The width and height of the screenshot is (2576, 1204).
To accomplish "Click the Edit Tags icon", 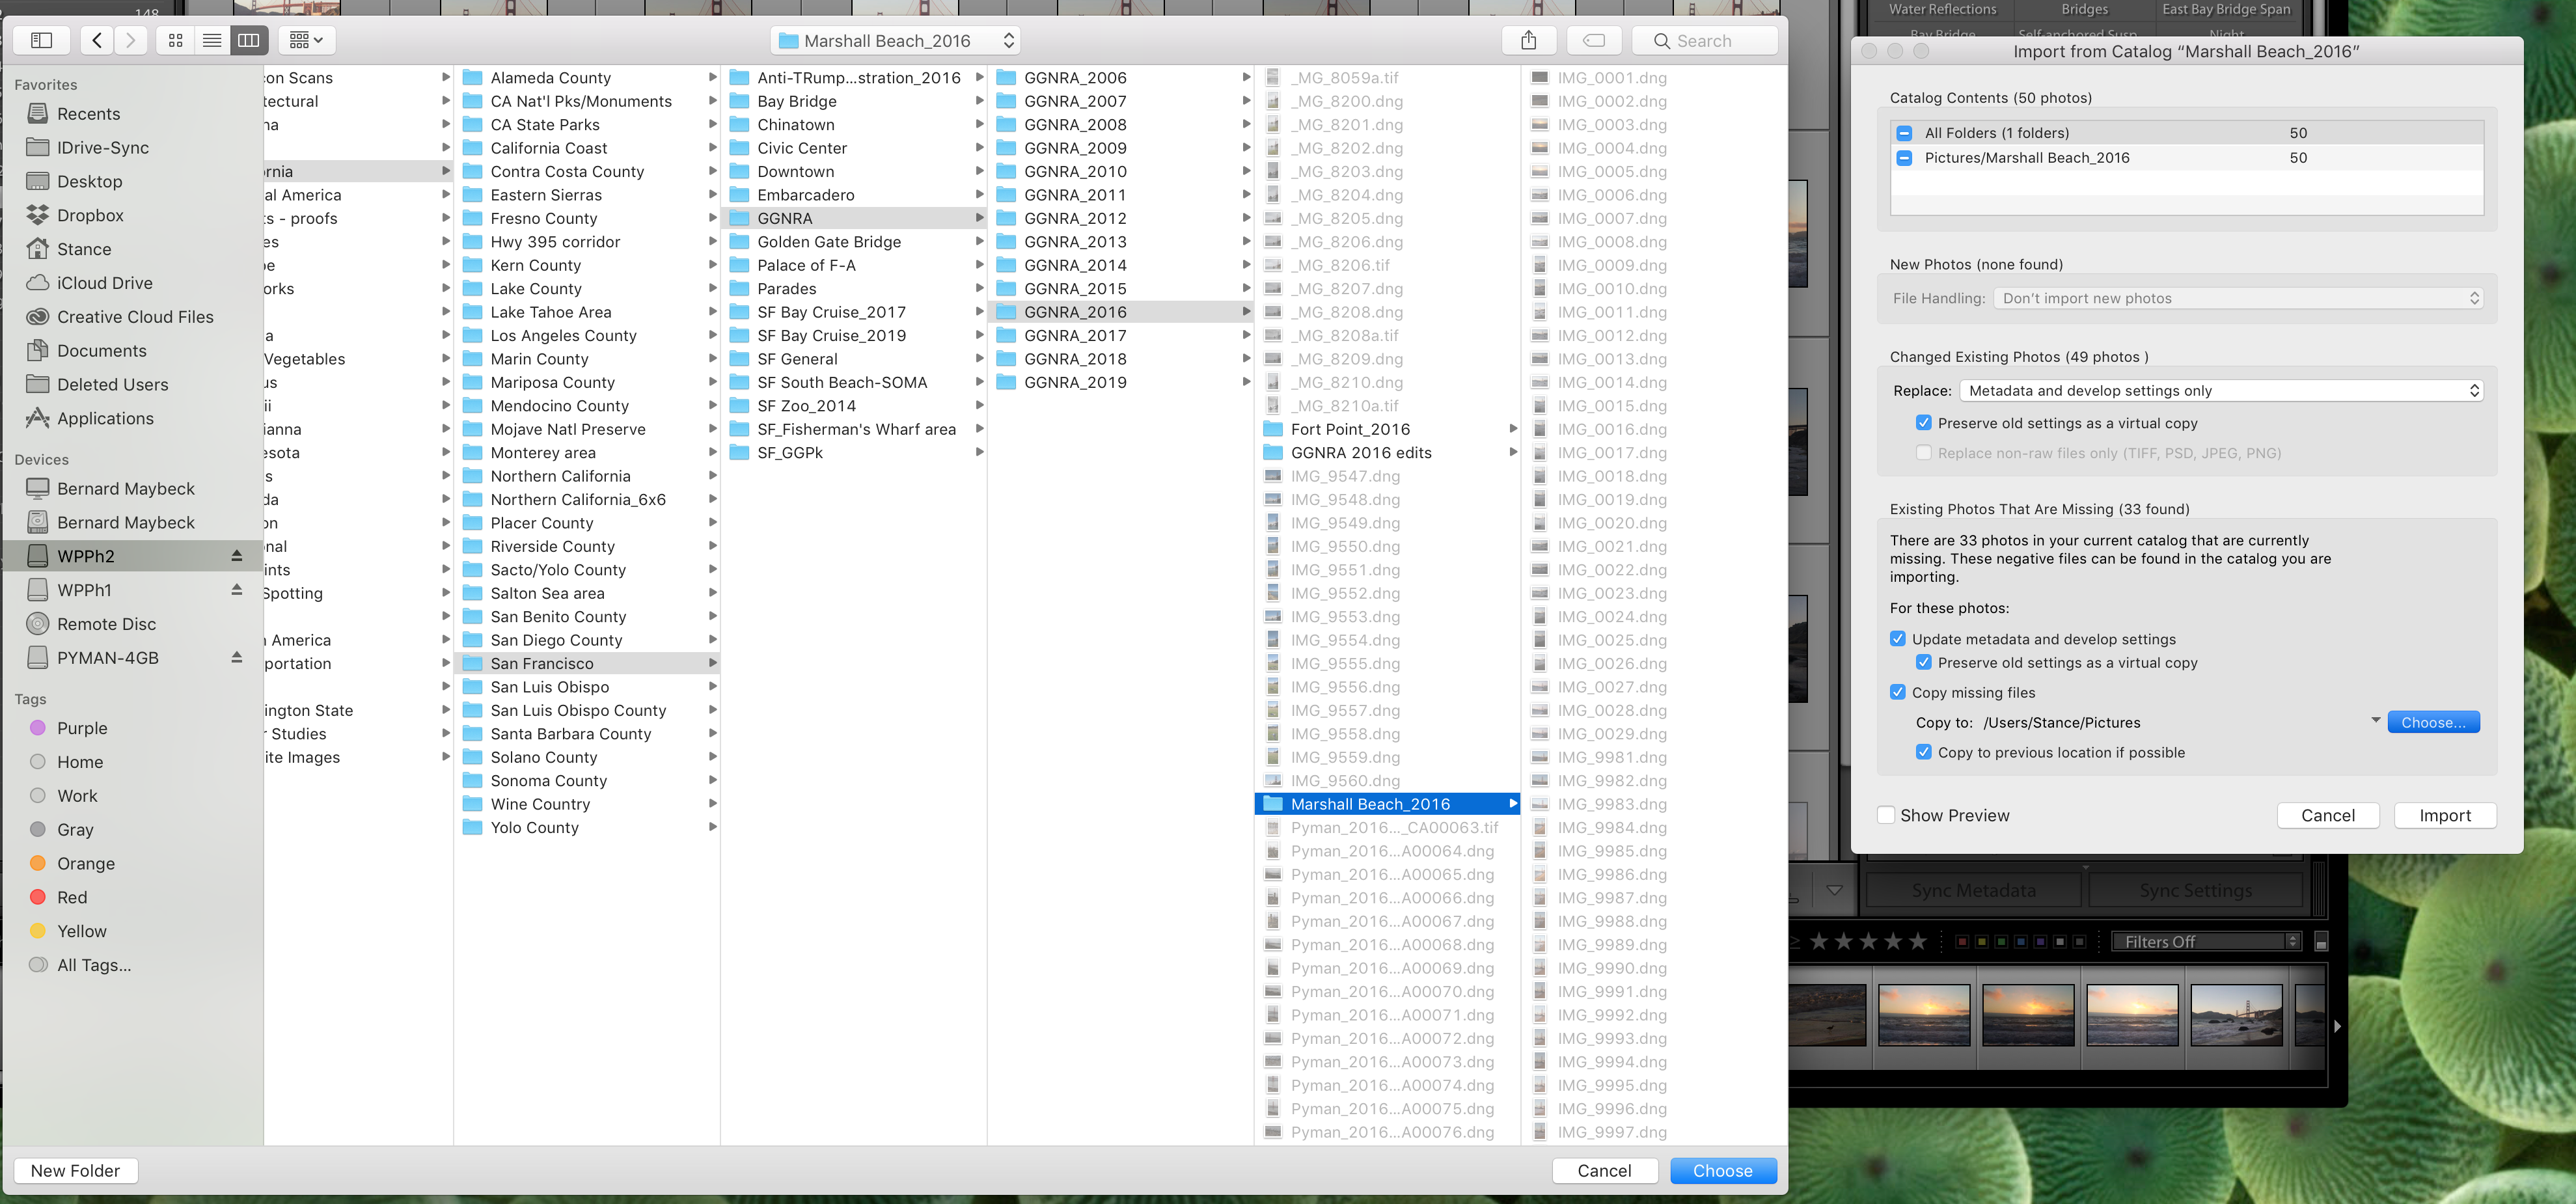I will coord(1594,40).
